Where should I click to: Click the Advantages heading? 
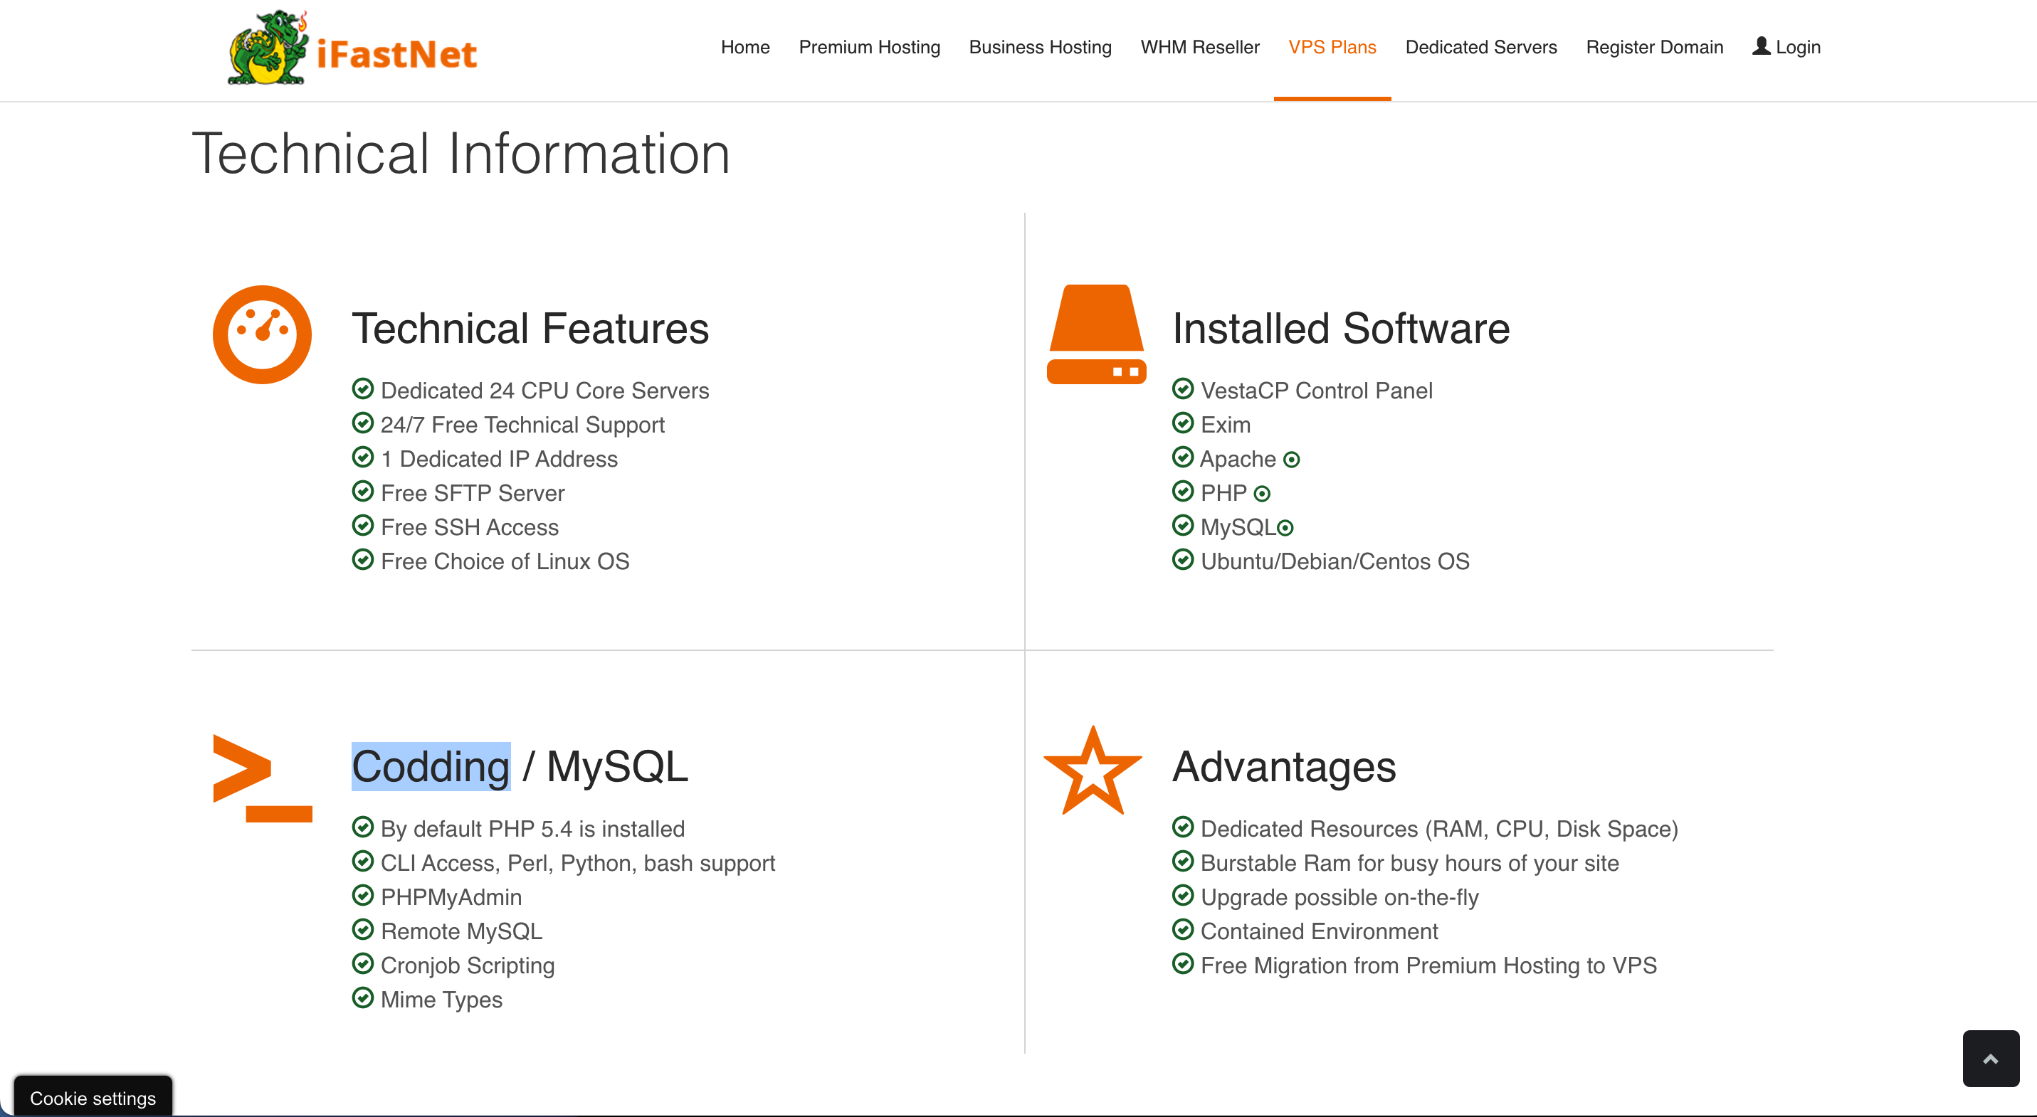point(1284,767)
